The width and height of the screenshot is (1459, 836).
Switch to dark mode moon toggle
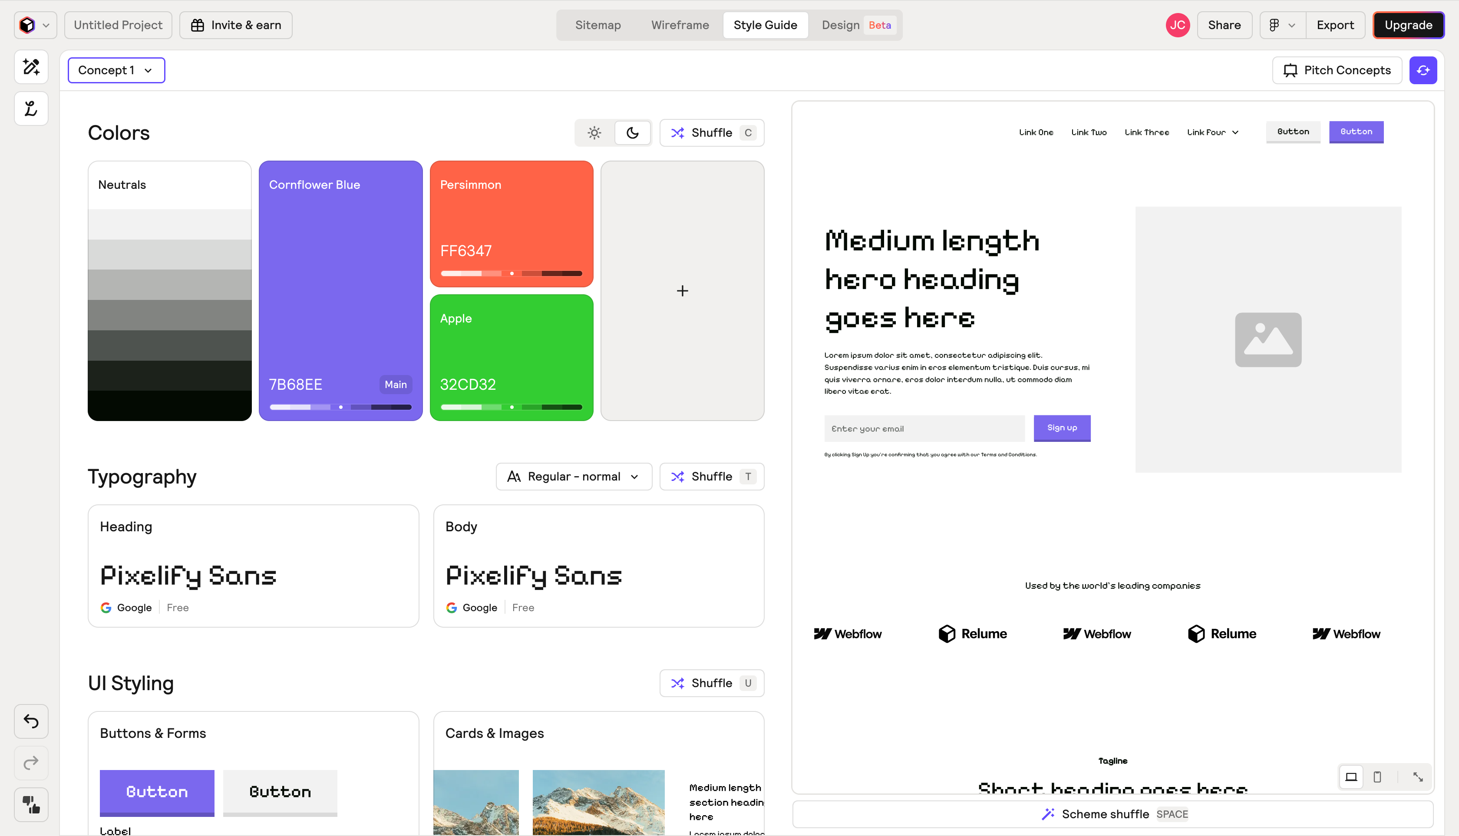632,133
